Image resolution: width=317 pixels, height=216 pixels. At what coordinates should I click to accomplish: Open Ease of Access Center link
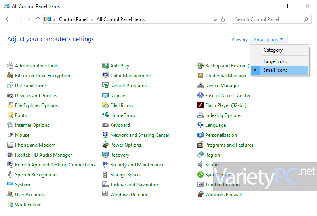tap(228, 95)
